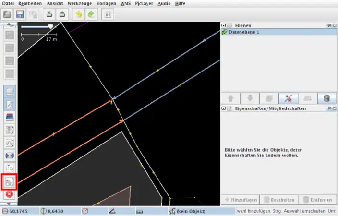This screenshot has width=338, height=216.
Task: Redo the action with green arrow
Action: point(91,14)
